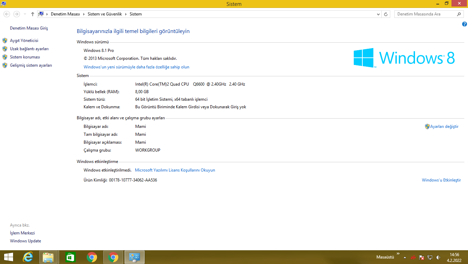Open Microsoft Yazılımı Lisans Koşullarını Okuyun link
Screen dimensions: 468x264
pos(175,170)
